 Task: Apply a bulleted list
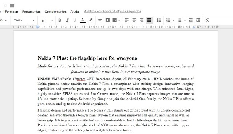(x=179, y=20)
